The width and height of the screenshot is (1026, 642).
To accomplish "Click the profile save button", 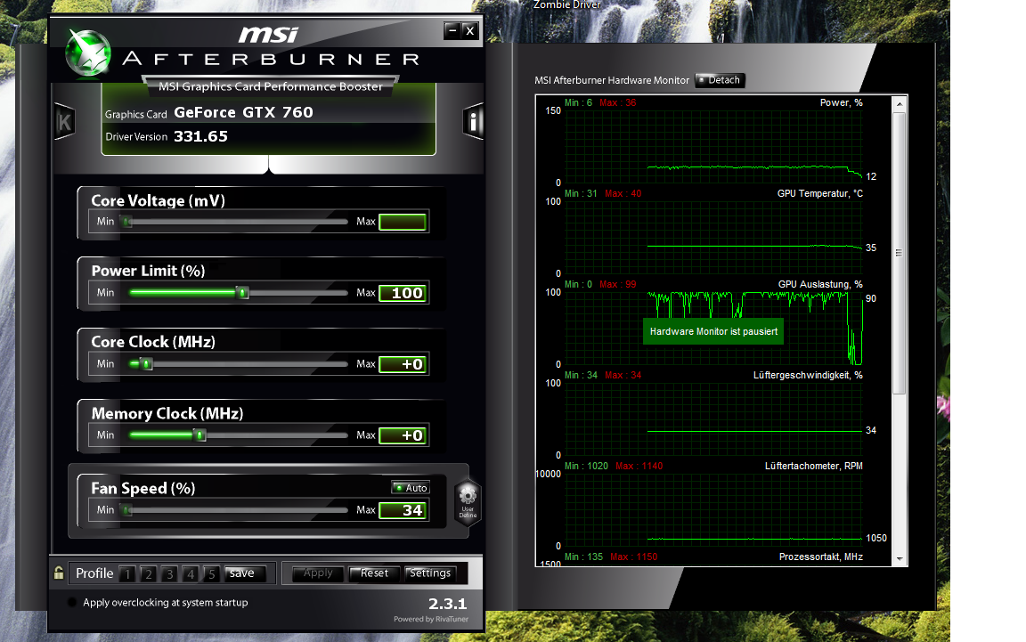I will pos(245,573).
